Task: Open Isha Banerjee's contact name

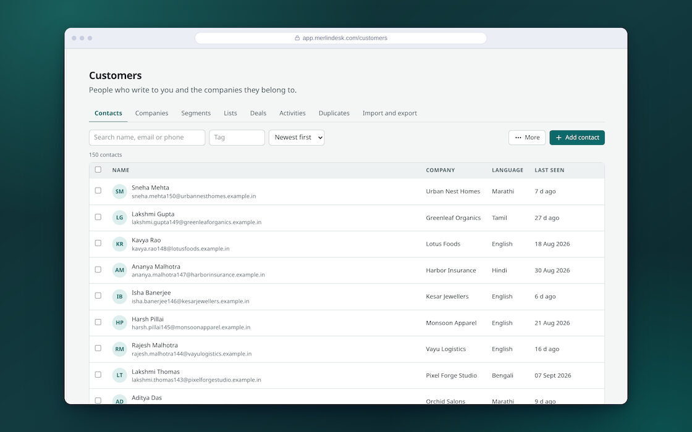Action: point(151,293)
